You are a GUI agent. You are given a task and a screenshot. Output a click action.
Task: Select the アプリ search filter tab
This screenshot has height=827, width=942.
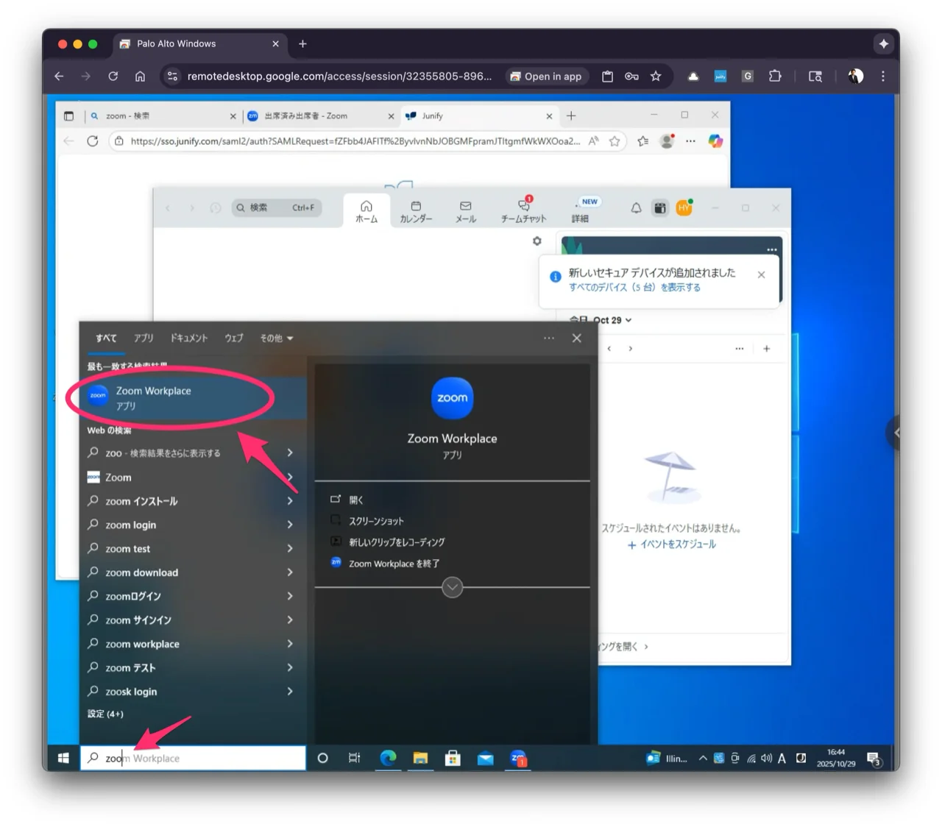pyautogui.click(x=144, y=338)
